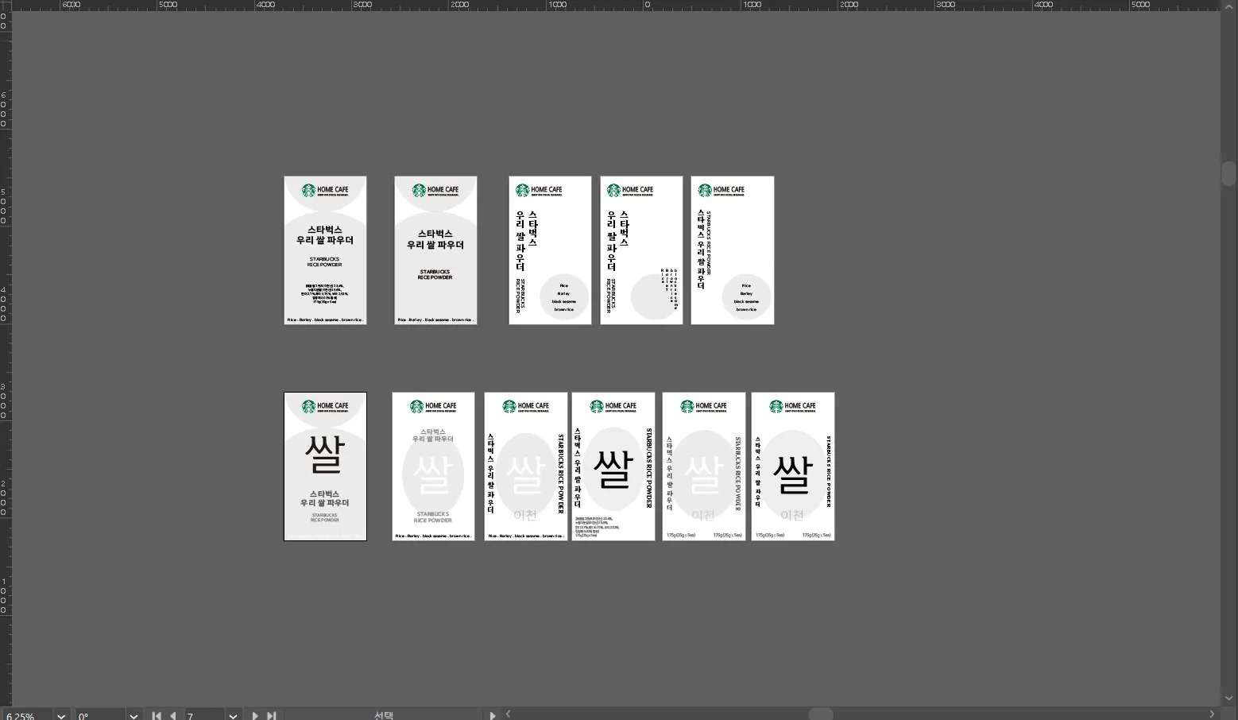Click the artboard number field showing 7
This screenshot has width=1238, height=720.
[204, 715]
